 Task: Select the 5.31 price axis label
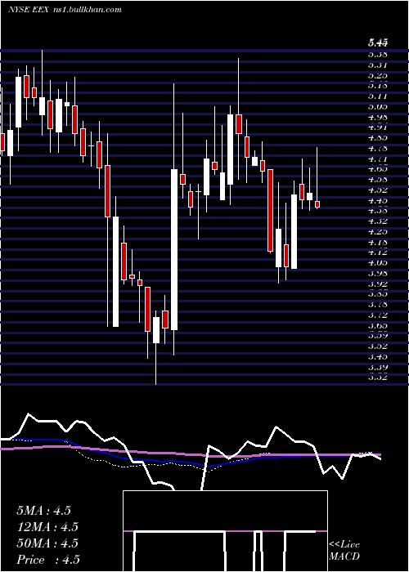point(378,65)
